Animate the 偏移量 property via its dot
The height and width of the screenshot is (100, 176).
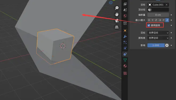pos(171,15)
